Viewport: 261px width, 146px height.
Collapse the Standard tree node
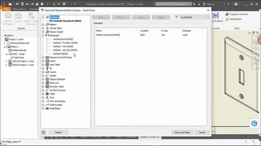pos(43,17)
